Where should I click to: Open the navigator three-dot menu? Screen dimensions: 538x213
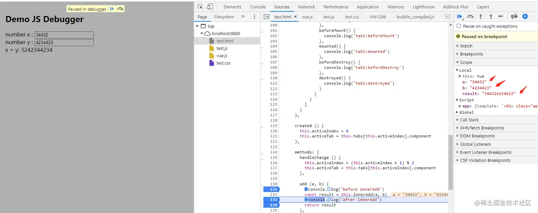tap(254, 17)
